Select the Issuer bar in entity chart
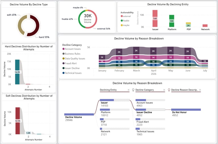This screenshot has height=144, width=218. pyautogui.click(x=155, y=18)
